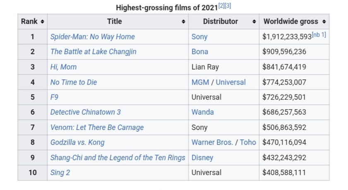Open citation reference [2] in caption

coord(221,6)
